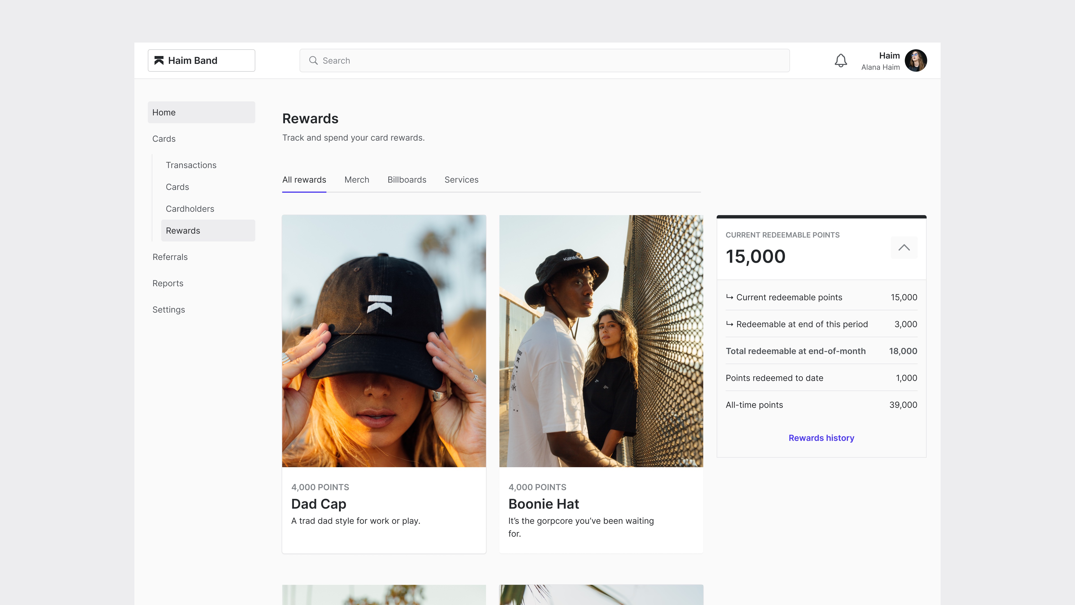The width and height of the screenshot is (1075, 605).
Task: Switch to the Billboards tab
Action: 406,180
